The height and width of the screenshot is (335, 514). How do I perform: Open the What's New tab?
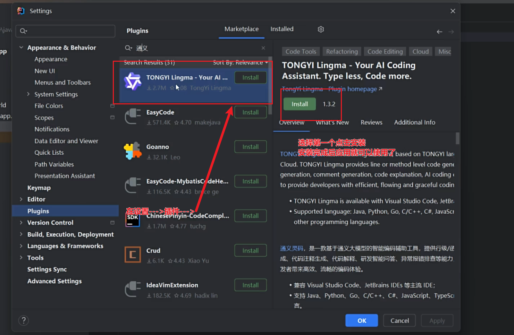[332, 122]
